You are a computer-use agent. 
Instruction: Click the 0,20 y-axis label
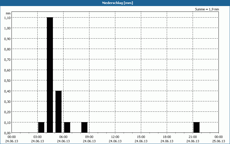pos(7,112)
